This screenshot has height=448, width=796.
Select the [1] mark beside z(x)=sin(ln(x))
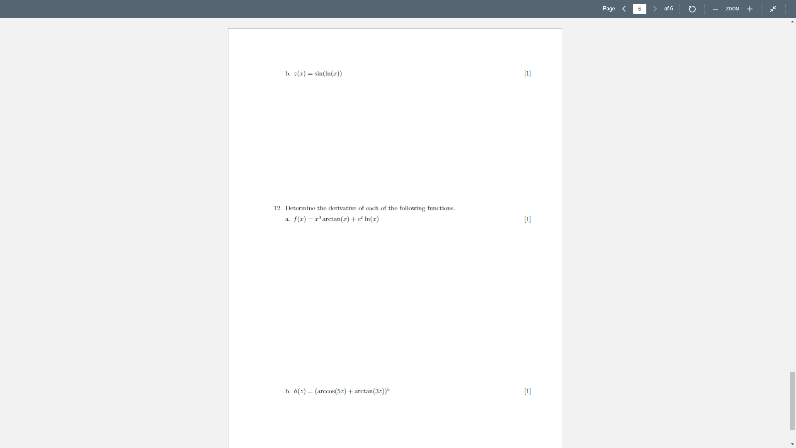[x=527, y=73]
